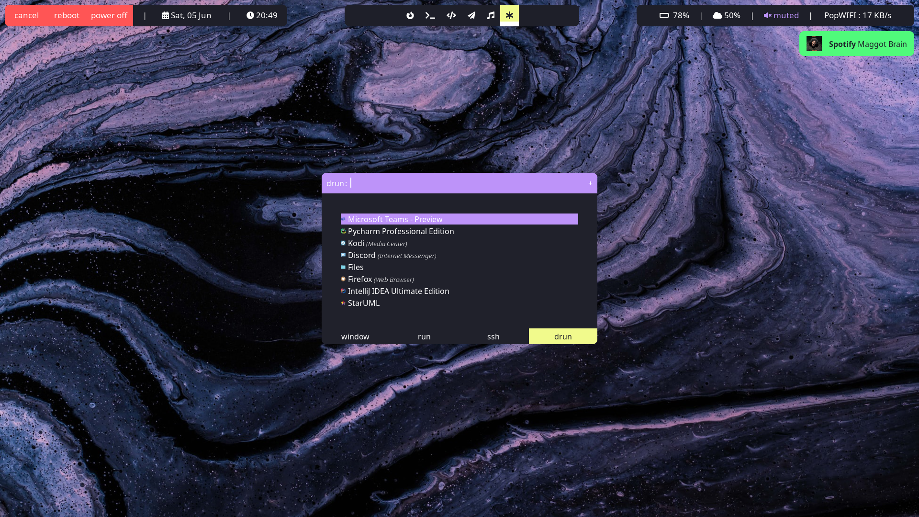The height and width of the screenshot is (517, 919).
Task: Click the battery 78% indicator
Action: (x=674, y=15)
